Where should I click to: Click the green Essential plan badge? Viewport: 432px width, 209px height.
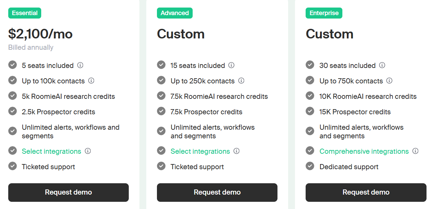click(x=25, y=13)
